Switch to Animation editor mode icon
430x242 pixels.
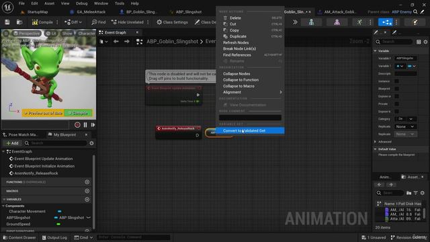pos(359,22)
